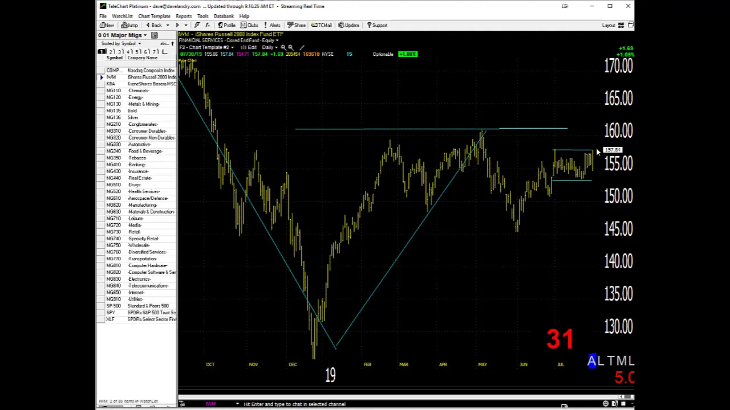Click the lightning bolt toolbar icon
Screen dimensions: 730x410
[197, 25]
